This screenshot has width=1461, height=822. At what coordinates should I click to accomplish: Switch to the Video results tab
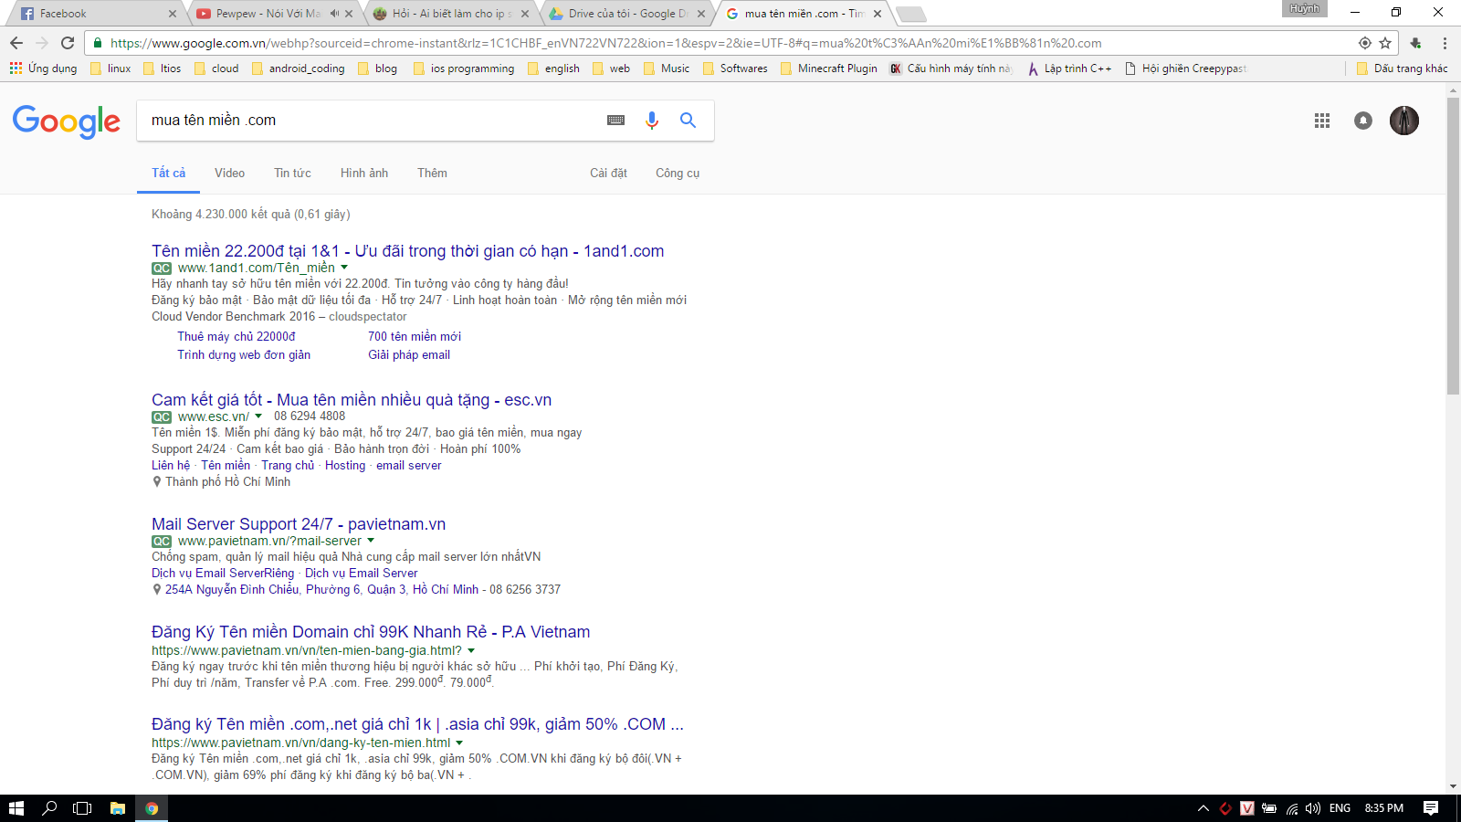[x=229, y=173]
